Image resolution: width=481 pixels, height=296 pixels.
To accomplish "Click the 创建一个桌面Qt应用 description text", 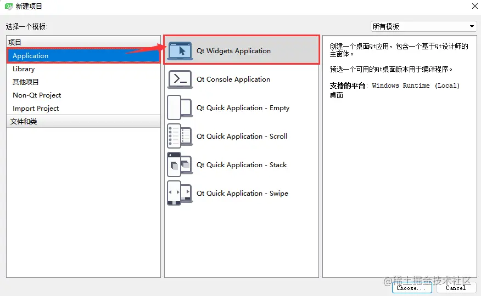I will (x=399, y=50).
